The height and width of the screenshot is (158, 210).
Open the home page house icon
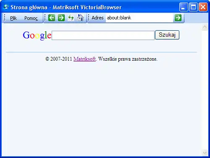(81, 18)
